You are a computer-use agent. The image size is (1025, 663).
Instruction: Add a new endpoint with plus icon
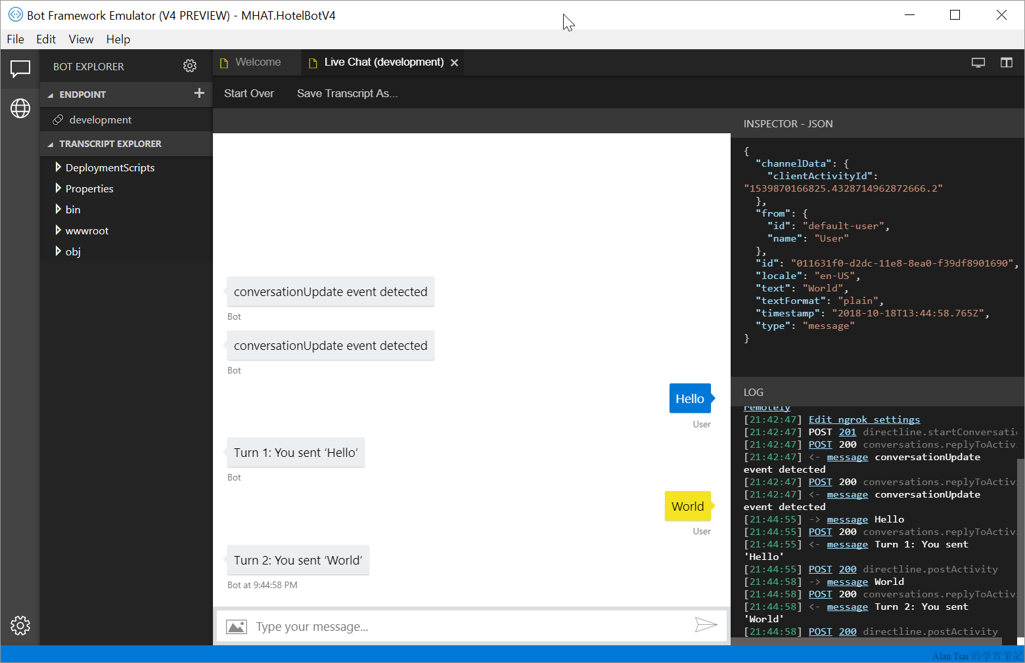[x=199, y=93]
